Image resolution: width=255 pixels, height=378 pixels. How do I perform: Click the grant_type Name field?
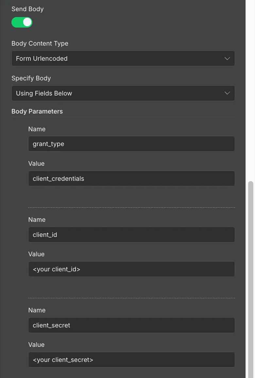pyautogui.click(x=131, y=144)
